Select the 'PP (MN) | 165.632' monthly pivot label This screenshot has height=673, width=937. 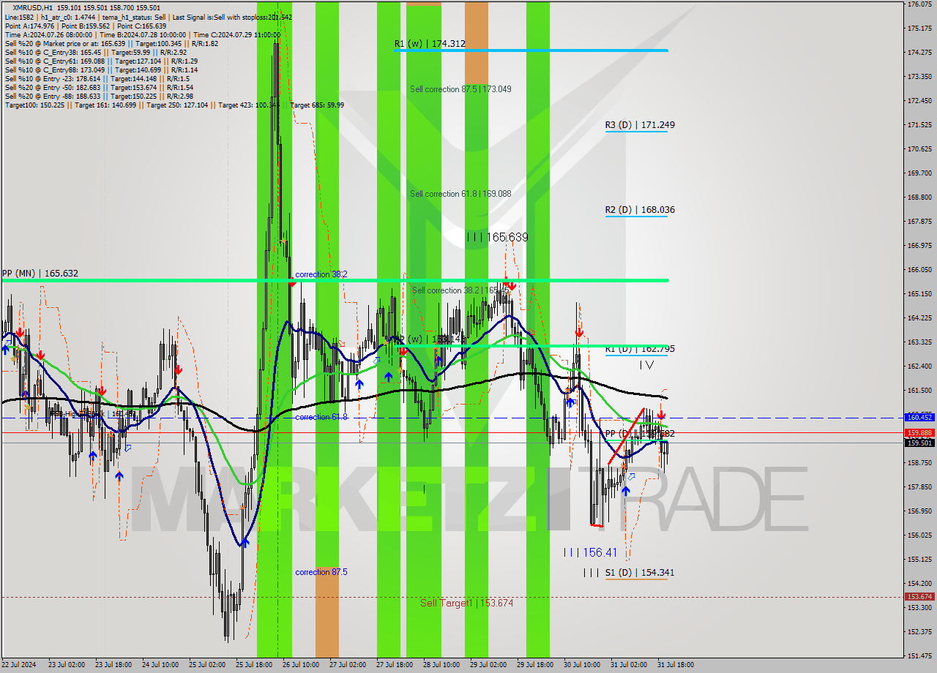[x=40, y=274]
